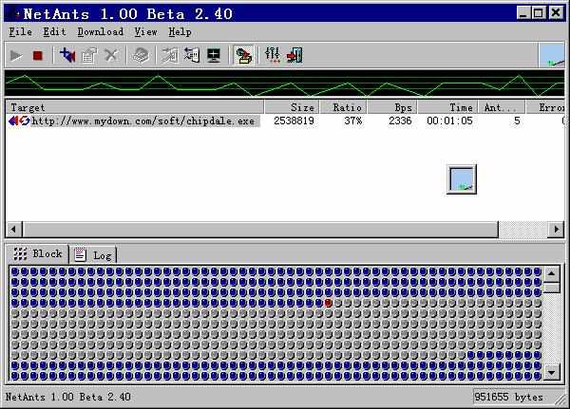Open the File menu
This screenshot has height=409, width=570.
(20, 32)
